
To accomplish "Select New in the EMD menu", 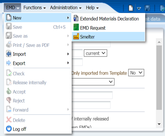I will point(38,18).
